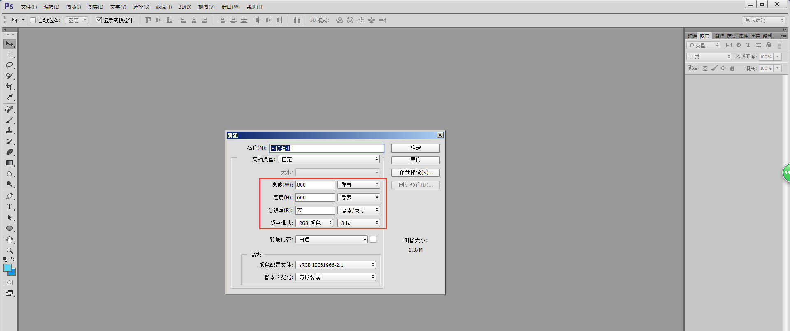Switch to the 通道 panel tab
Viewport: 790px width, 331px height.
point(692,36)
